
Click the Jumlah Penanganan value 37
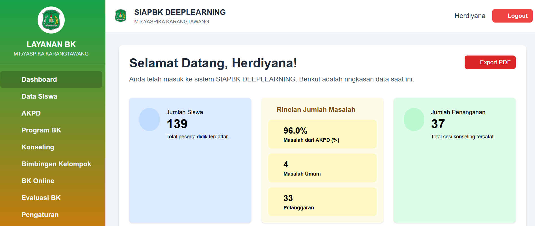pos(438,124)
